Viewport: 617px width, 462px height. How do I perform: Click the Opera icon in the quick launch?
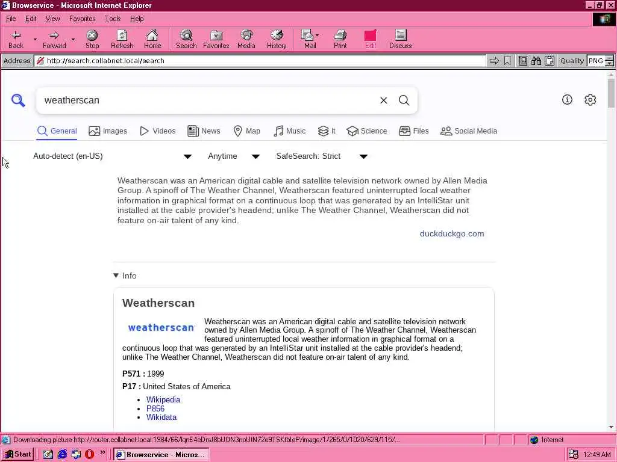coord(89,454)
